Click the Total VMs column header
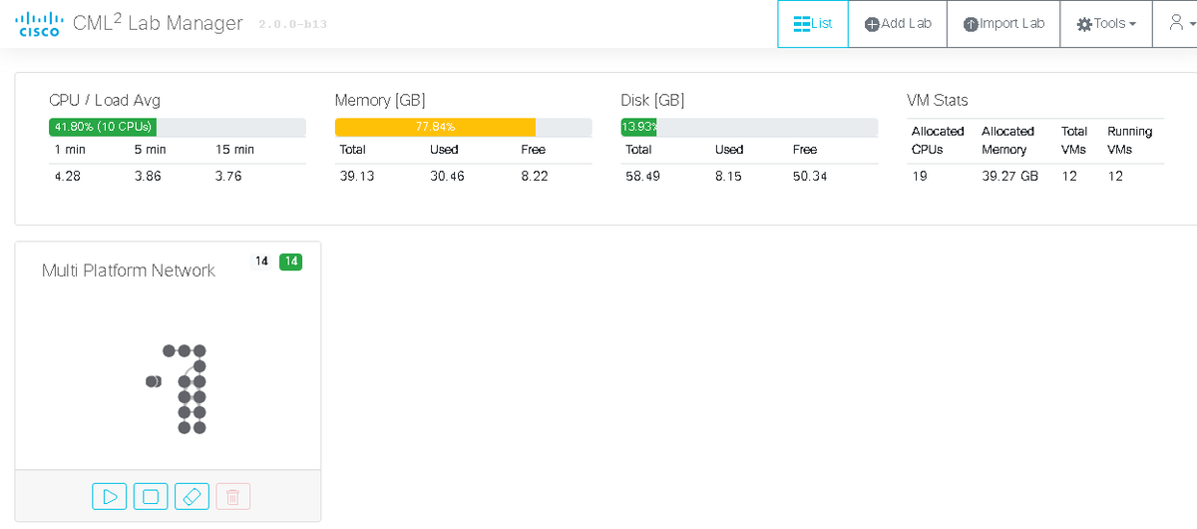The width and height of the screenshot is (1197, 529). pyautogui.click(x=1074, y=141)
